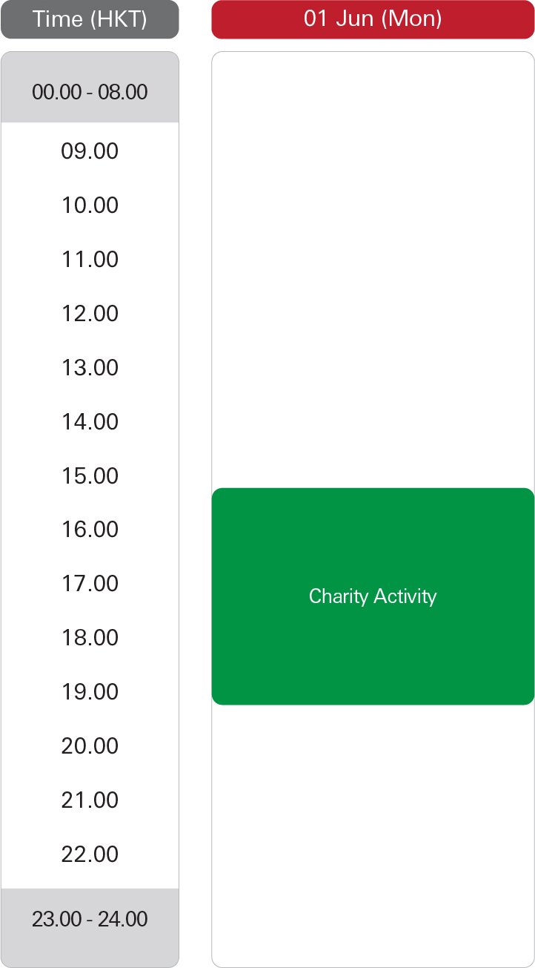Click the 20.00 time label
This screenshot has height=968, width=535.
[90, 746]
